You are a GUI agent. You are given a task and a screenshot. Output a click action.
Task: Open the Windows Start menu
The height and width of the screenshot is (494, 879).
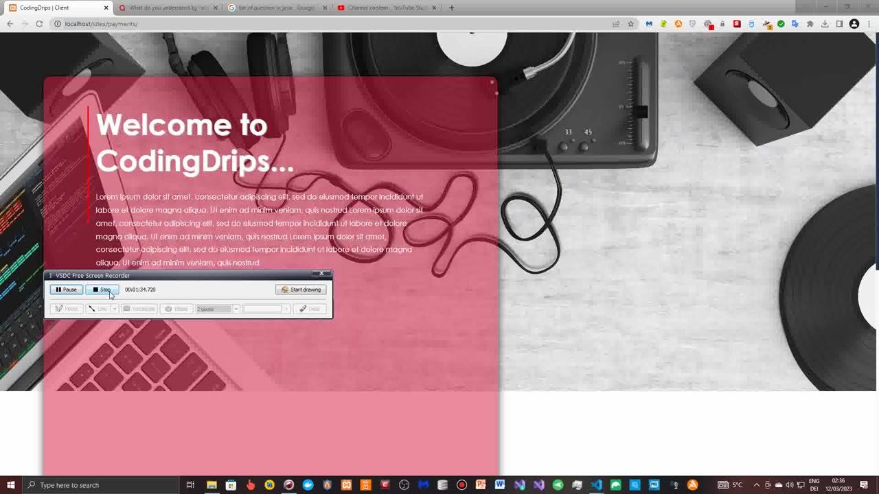pos(11,485)
